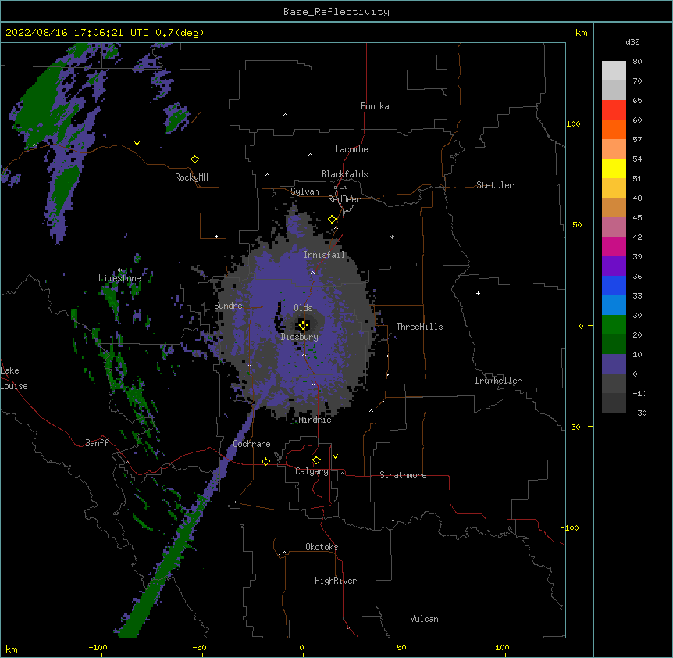
Task: Click the Sundre town label
Action: point(228,306)
